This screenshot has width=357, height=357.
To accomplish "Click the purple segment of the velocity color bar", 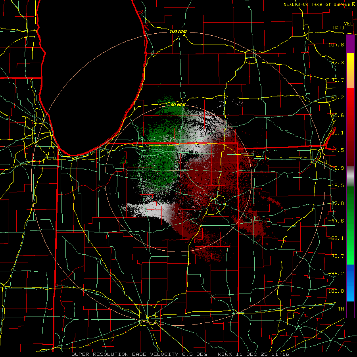I will (350, 44).
